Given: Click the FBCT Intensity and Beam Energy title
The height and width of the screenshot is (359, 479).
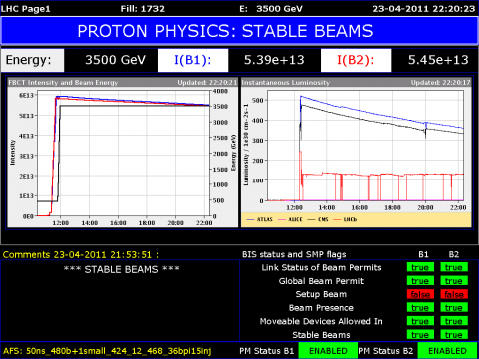Looking at the screenshot, I should tap(63, 82).
